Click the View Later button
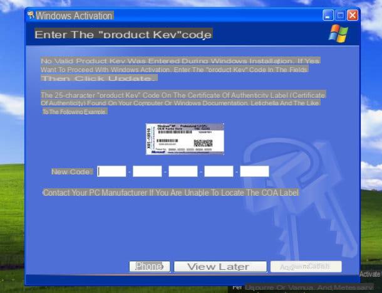The image size is (382, 293). 220,267
